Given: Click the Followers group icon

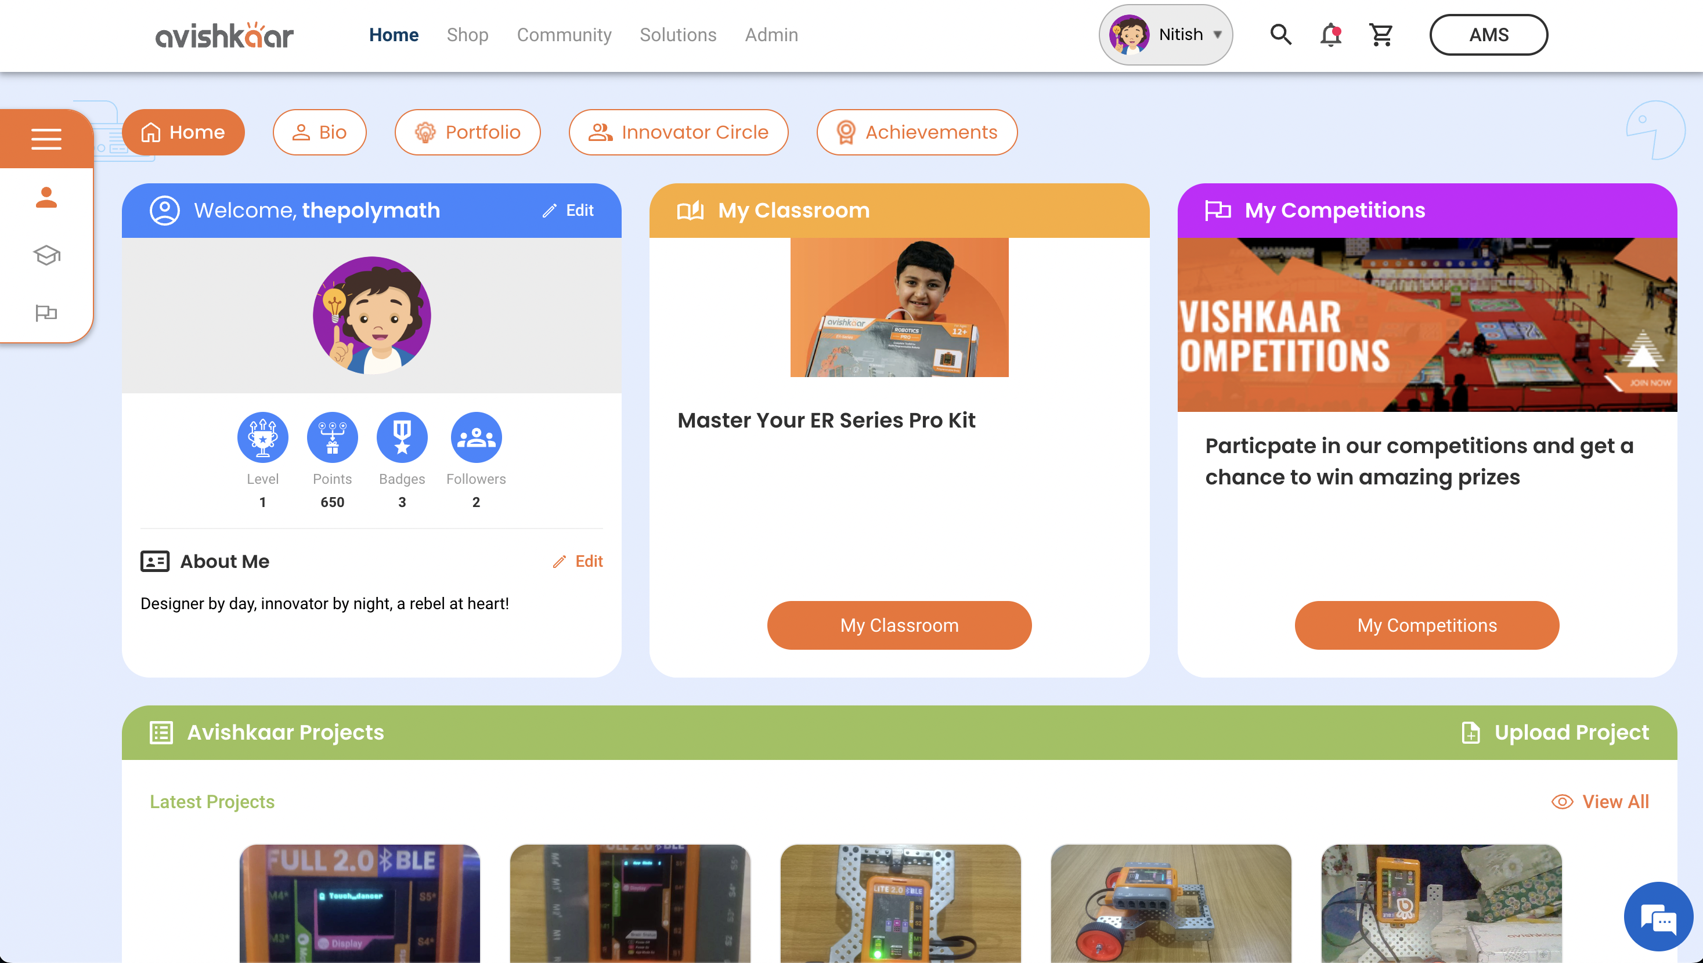Looking at the screenshot, I should pos(476,437).
